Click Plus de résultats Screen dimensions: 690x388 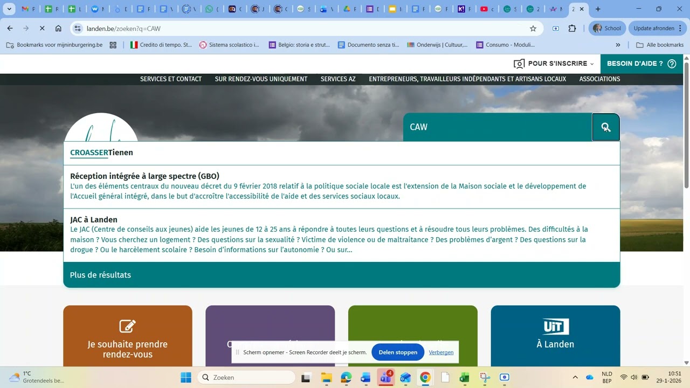point(341,275)
